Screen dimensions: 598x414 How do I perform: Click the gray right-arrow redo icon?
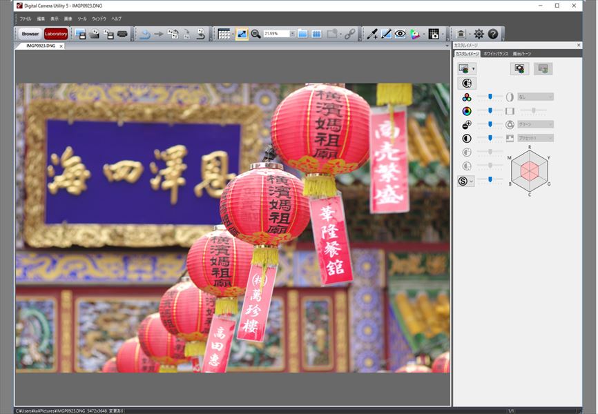[159, 34]
